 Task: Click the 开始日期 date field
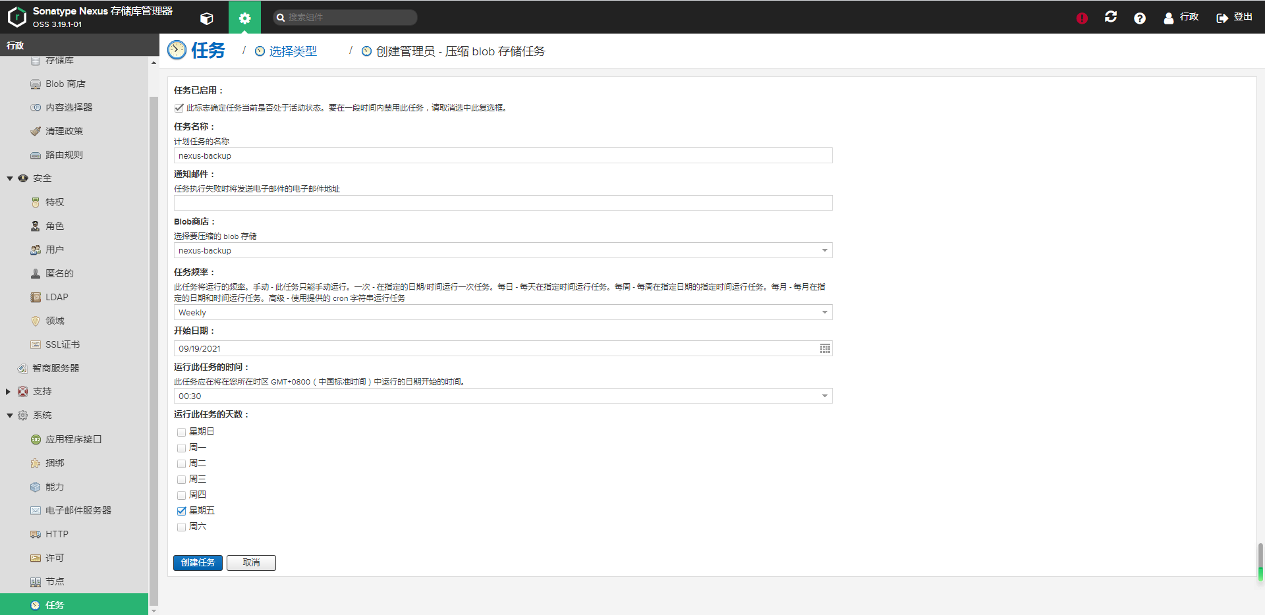(496, 348)
